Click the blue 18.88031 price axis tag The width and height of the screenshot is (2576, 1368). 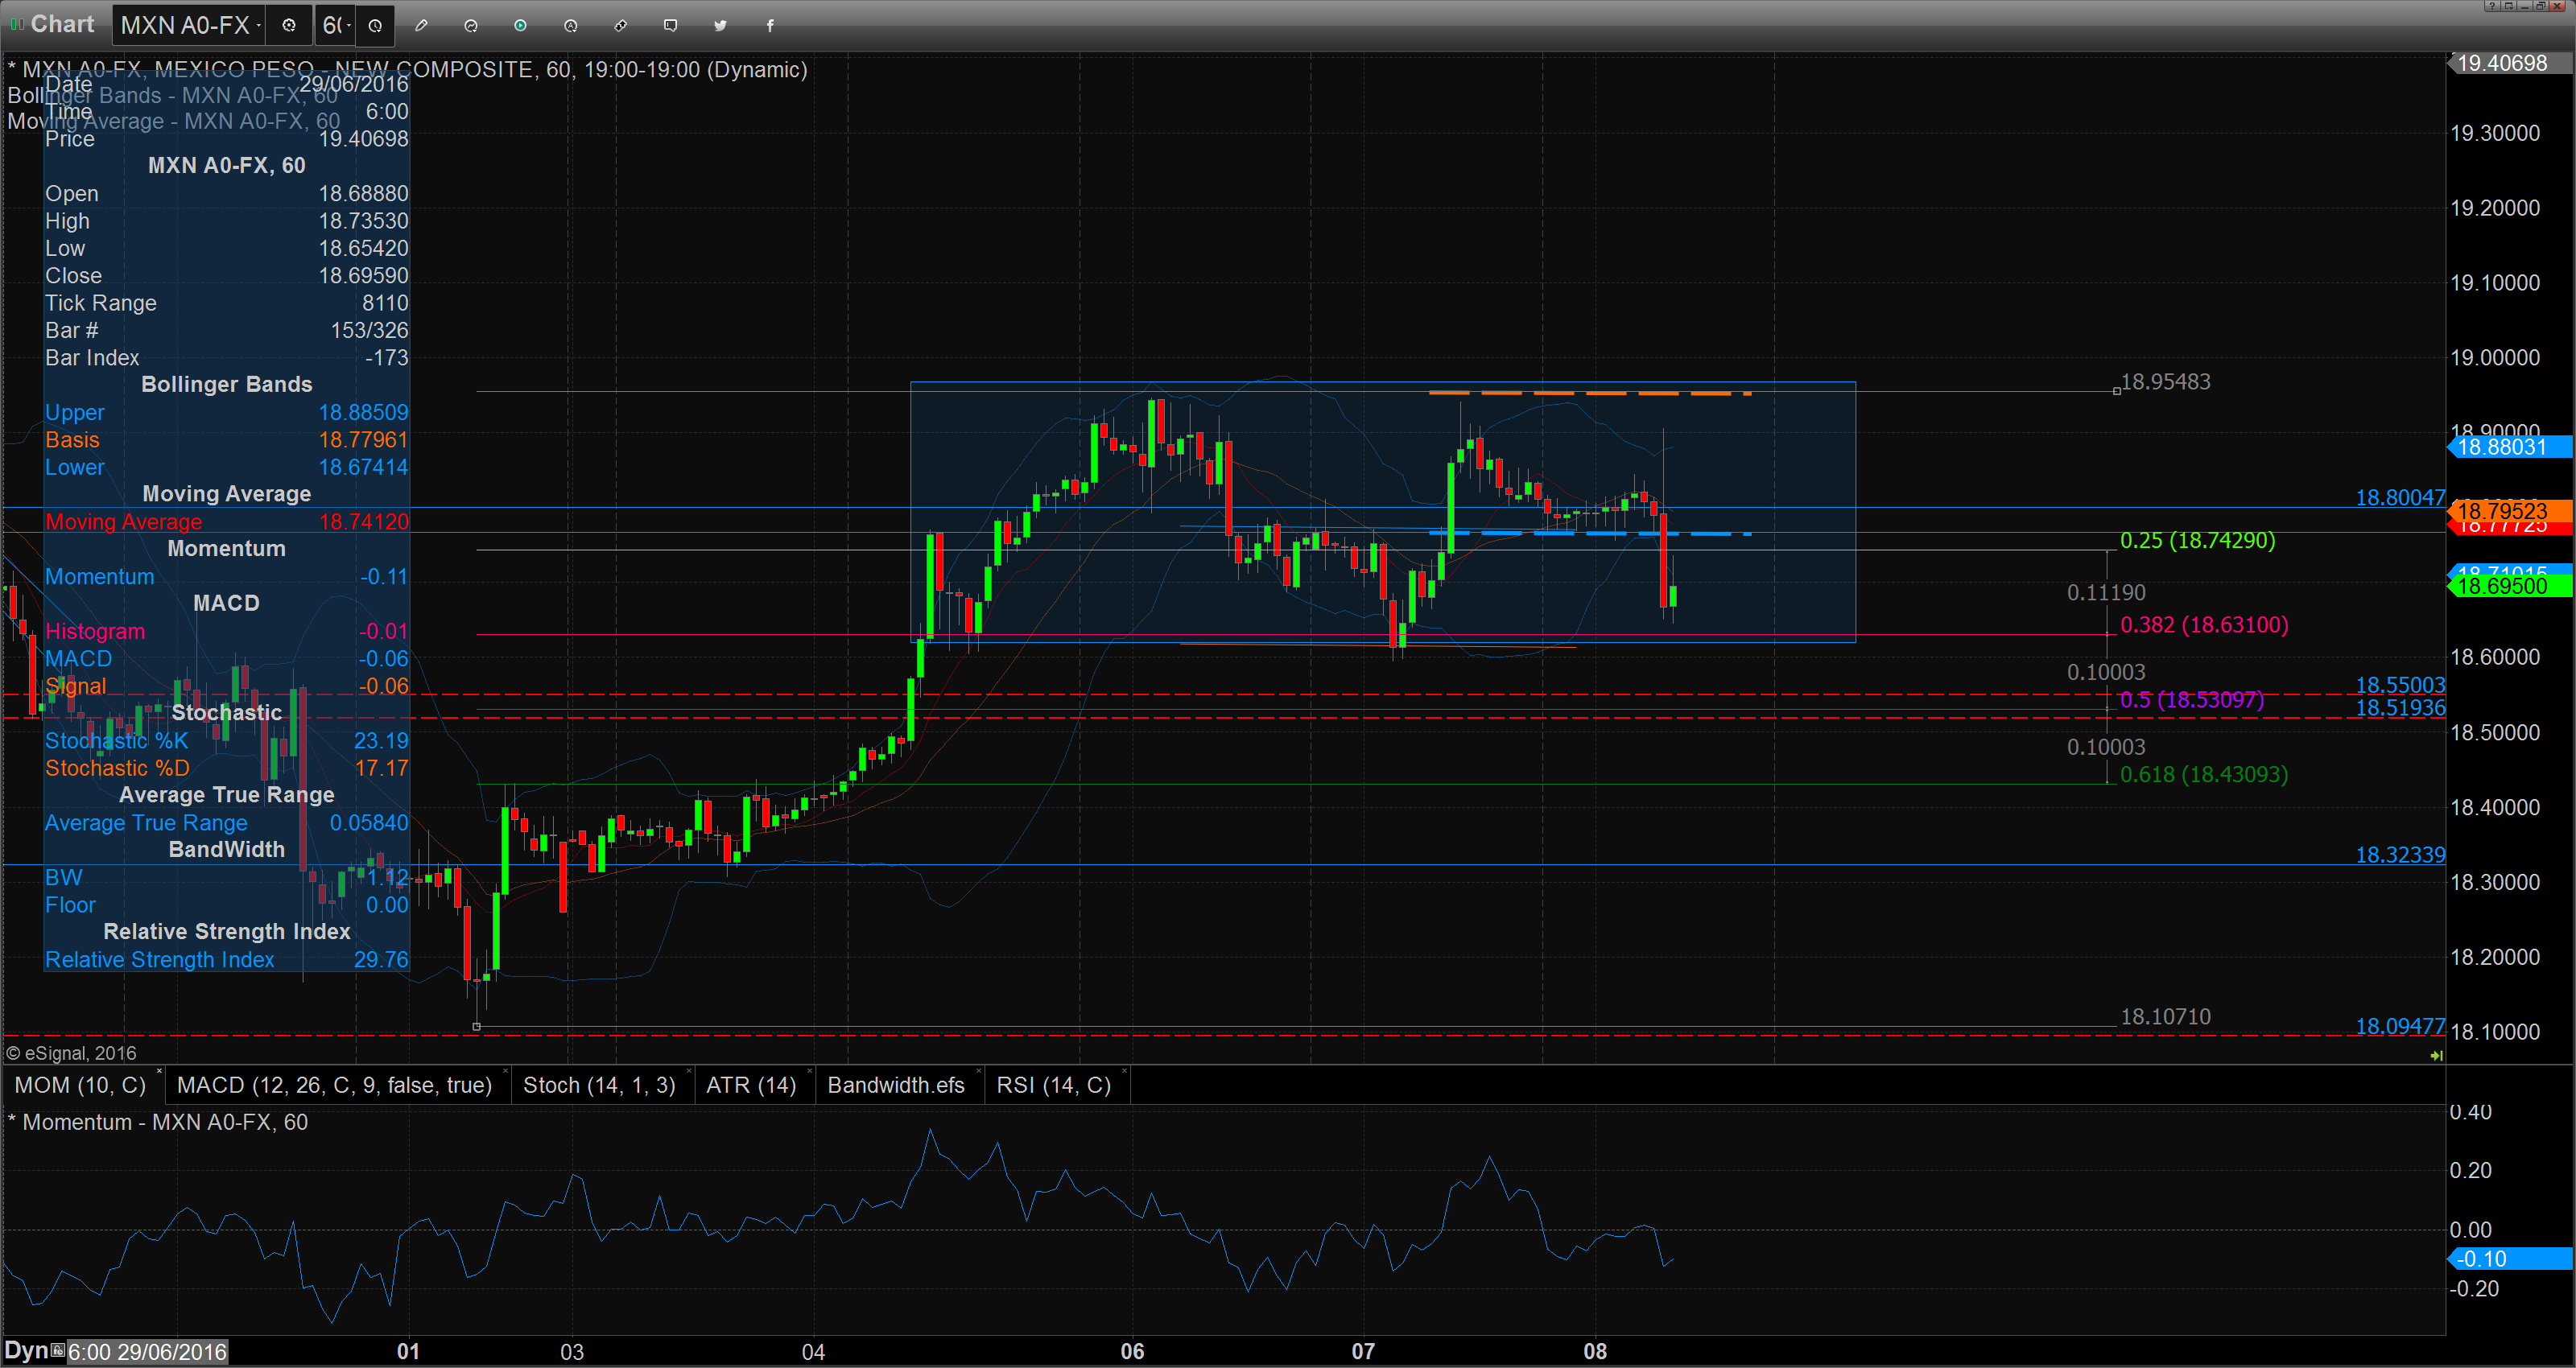(x=2509, y=447)
